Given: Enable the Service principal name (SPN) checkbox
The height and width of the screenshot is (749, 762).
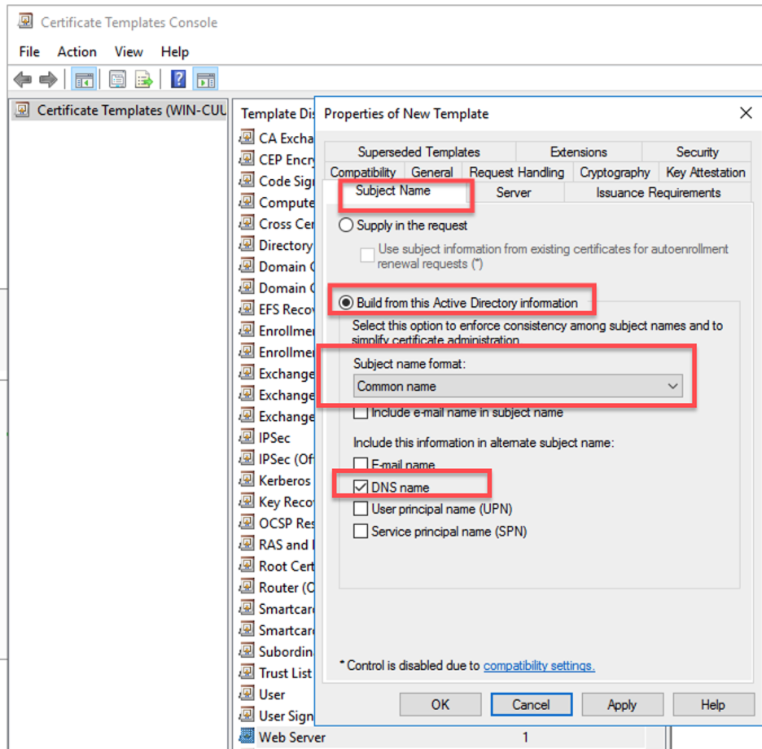Looking at the screenshot, I should click(360, 532).
